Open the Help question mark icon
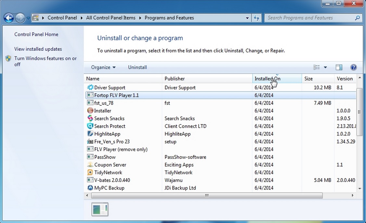Image resolution: width=366 pixels, height=223 pixels. point(353,67)
